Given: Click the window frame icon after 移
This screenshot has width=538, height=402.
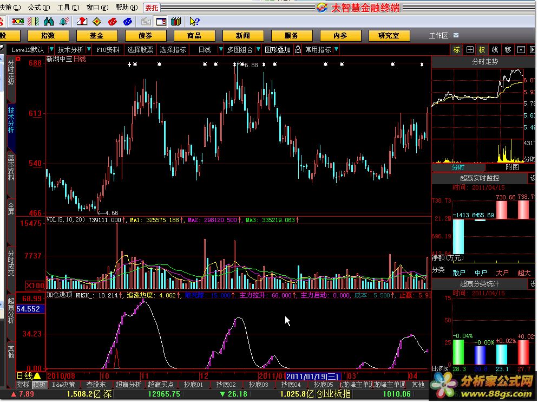Looking at the screenshot, I should click(x=521, y=50).
